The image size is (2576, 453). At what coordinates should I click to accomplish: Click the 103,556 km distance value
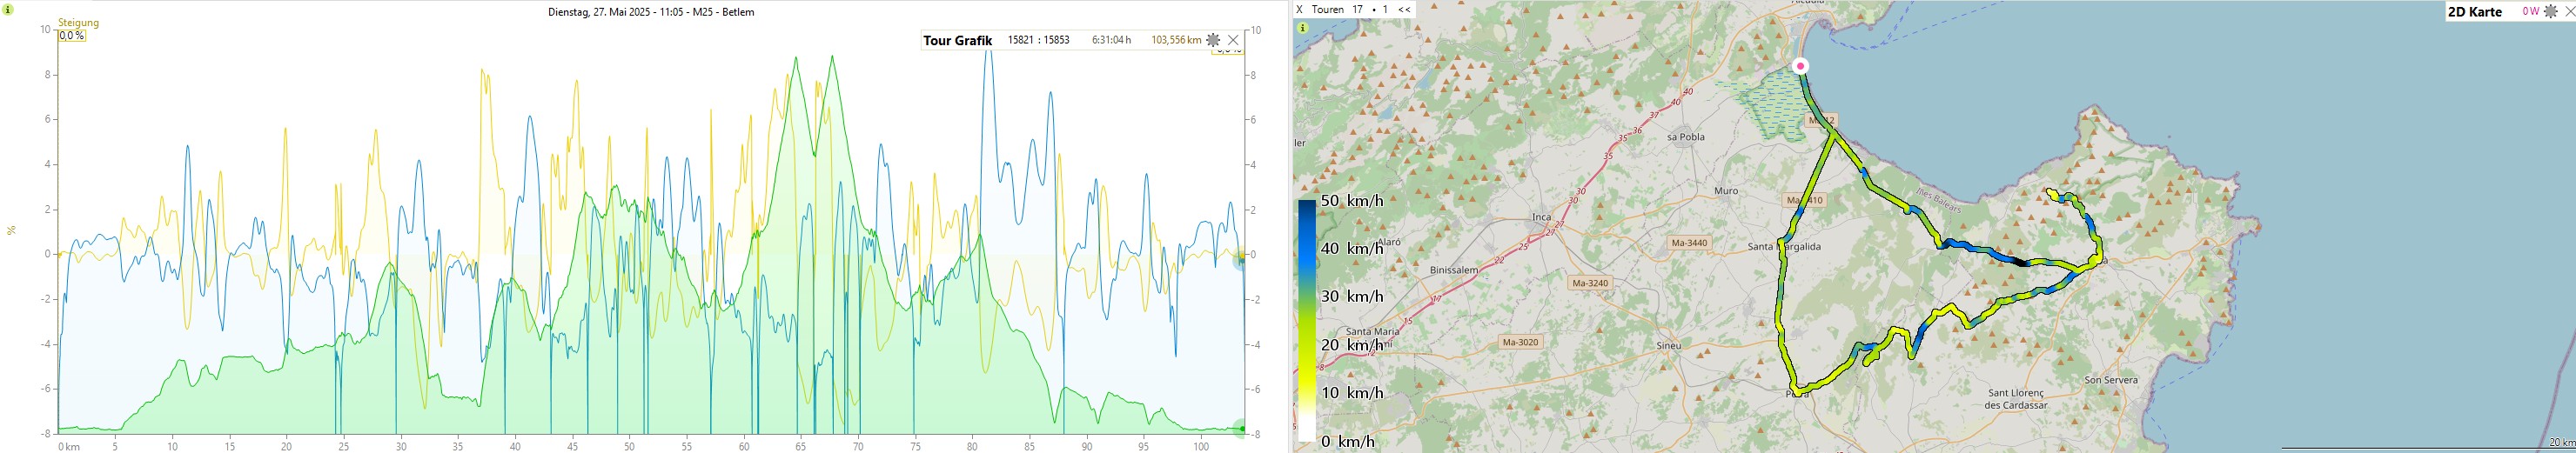[x=1175, y=40]
